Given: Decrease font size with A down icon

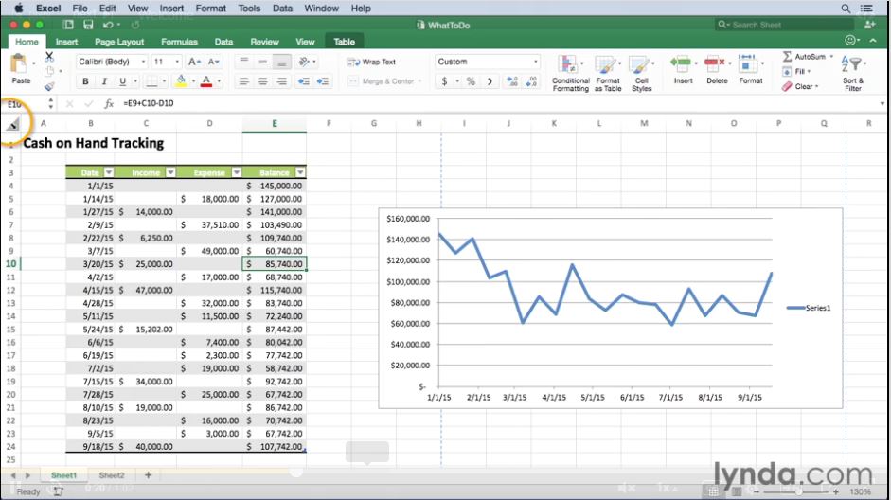Looking at the screenshot, I should (214, 62).
